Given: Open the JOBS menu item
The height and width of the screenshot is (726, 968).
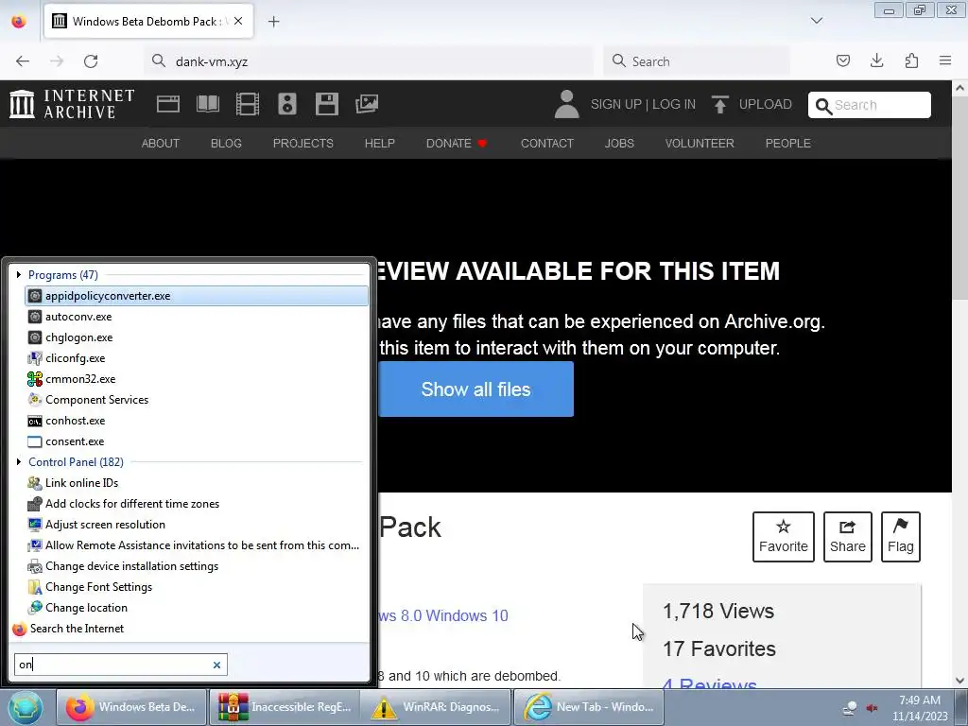Looking at the screenshot, I should tap(619, 144).
